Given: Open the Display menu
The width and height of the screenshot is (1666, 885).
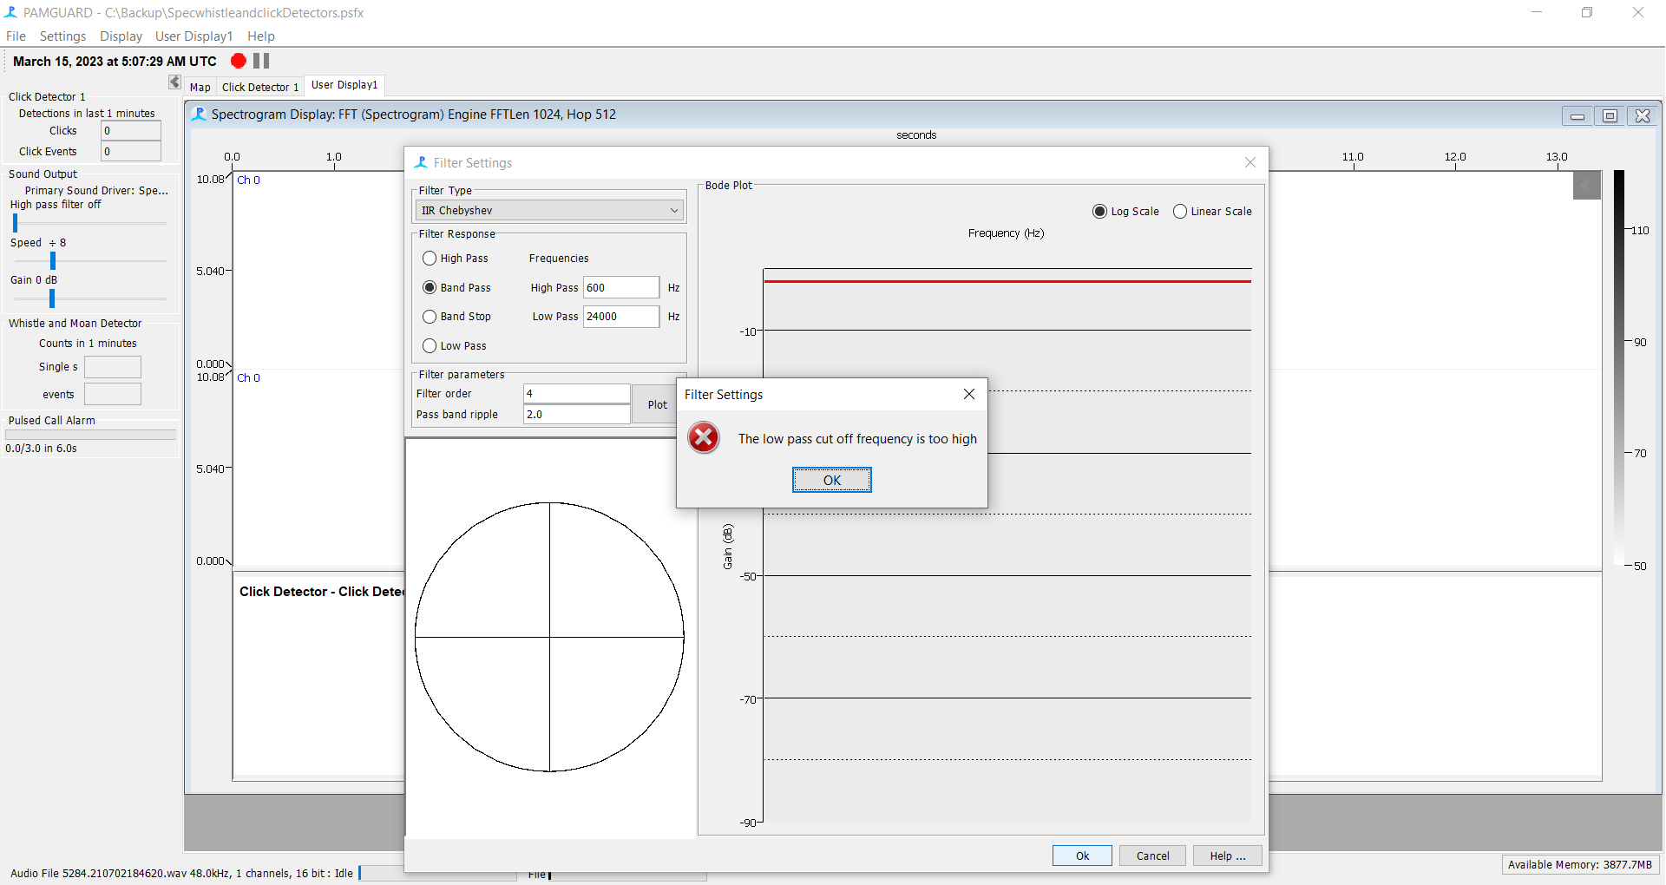Looking at the screenshot, I should click(121, 36).
